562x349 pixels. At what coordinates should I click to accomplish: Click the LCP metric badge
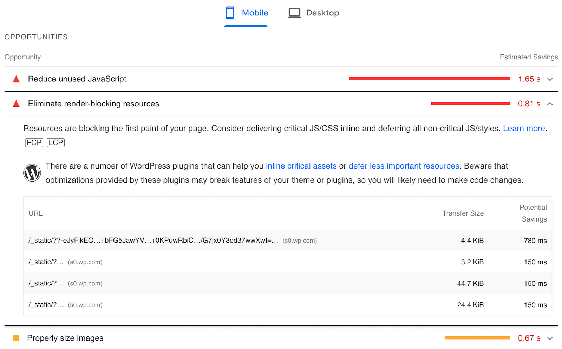56,143
